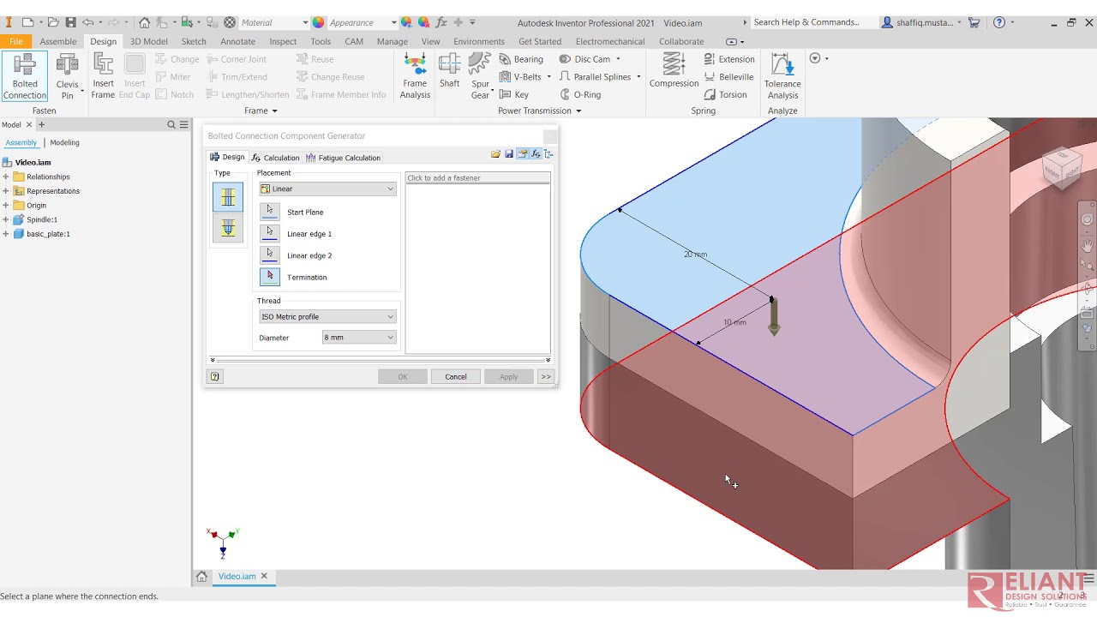Open the ISO Metric profile dropdown
Image resolution: width=1097 pixels, height=617 pixels.
[327, 316]
